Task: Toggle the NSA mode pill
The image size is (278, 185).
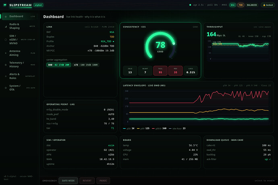Action: click(232, 5)
